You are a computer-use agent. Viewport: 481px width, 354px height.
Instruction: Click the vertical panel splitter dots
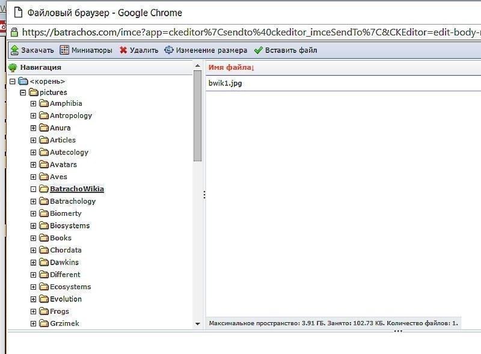pyautogui.click(x=204, y=195)
